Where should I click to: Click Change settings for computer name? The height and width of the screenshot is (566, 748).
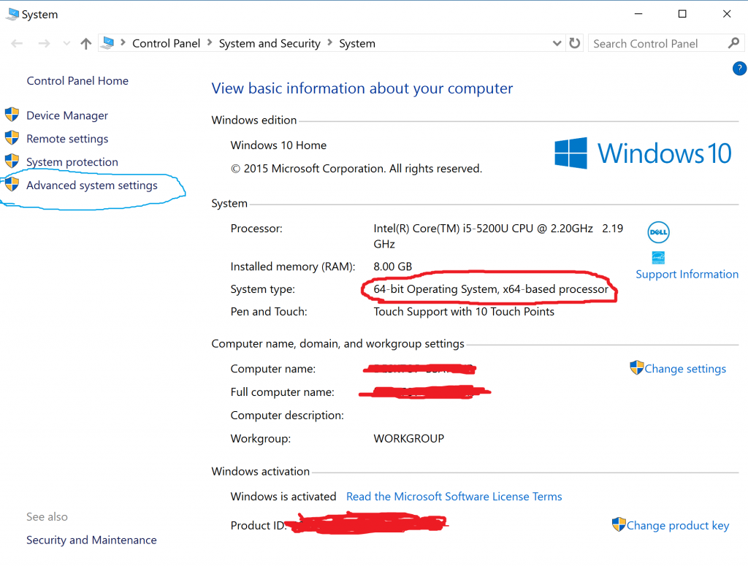[685, 369]
